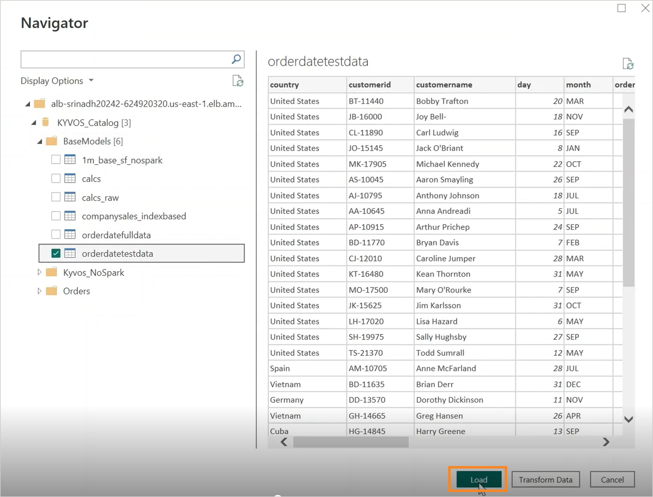653x497 pixels.
Task: Click the Transform Data button
Action: coord(545,480)
